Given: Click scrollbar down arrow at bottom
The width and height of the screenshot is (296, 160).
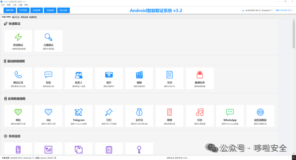Looking at the screenshot, I should click(x=294, y=153).
